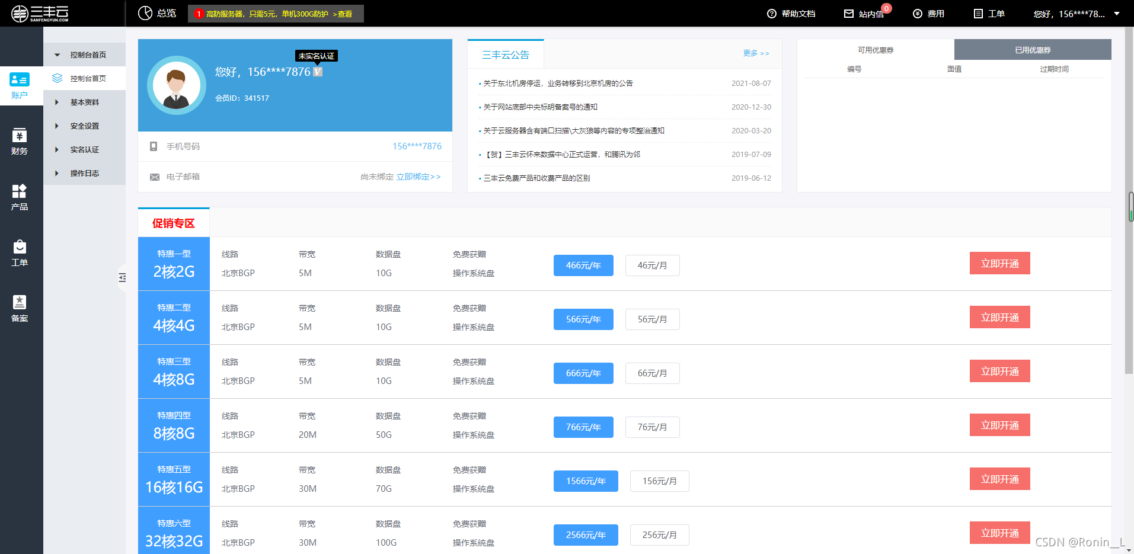Click 立即开通 for the 8核8G plan

tap(999, 425)
